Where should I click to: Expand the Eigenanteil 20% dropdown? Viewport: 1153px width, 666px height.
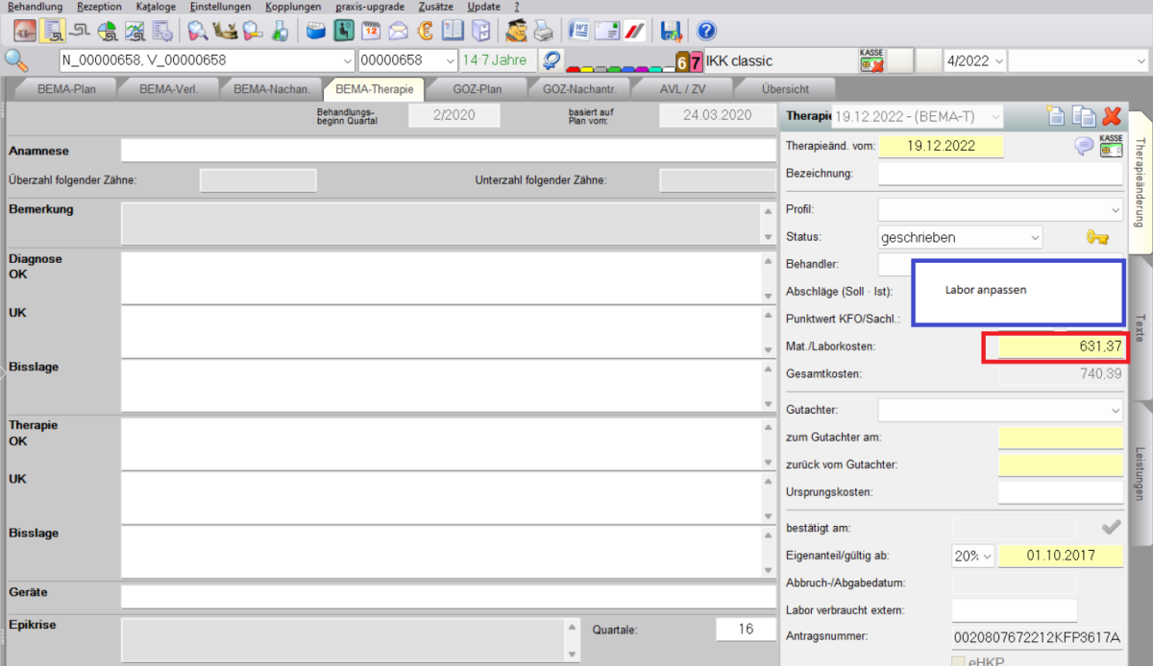coord(987,556)
